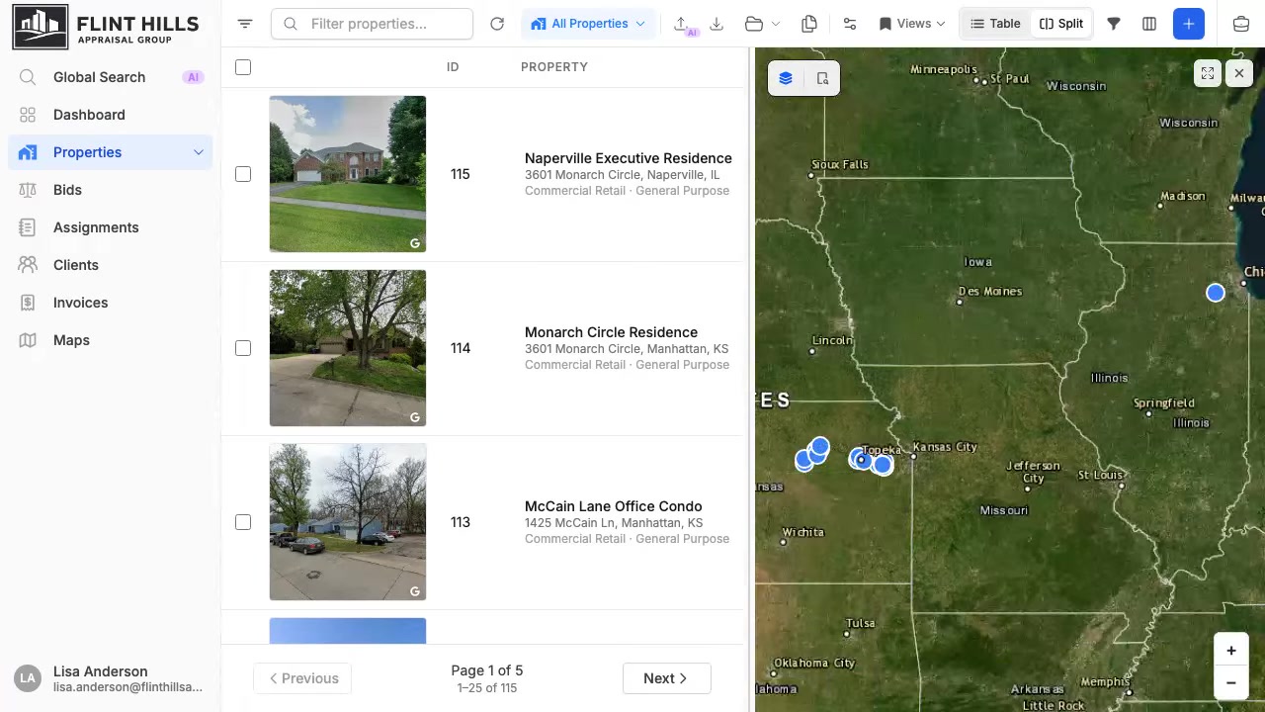Viewport: 1265px width, 712px height.
Task: Open the McCain Lane Office Condo property
Action: point(614,506)
